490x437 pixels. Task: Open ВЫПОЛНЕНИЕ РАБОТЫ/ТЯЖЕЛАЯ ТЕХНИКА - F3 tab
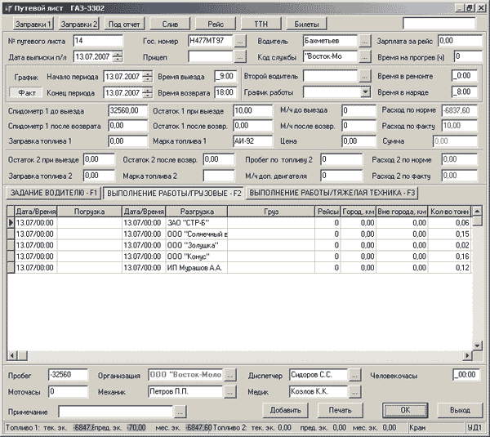point(332,193)
